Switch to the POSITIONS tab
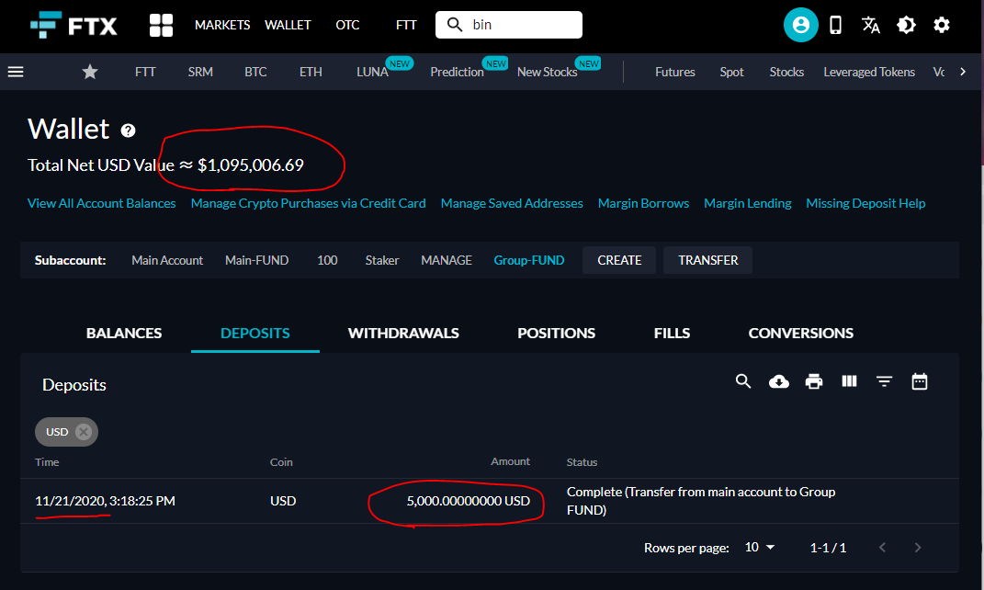The width and height of the screenshot is (984, 590). 556,334
